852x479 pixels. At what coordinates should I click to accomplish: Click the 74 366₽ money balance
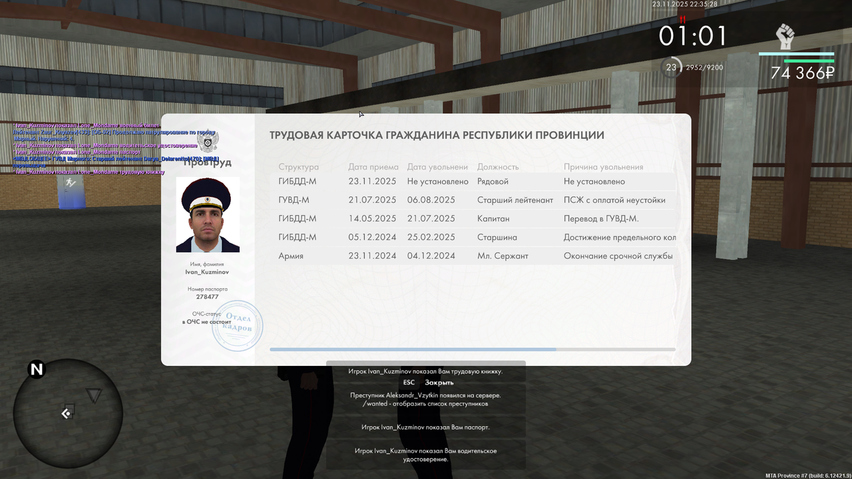802,73
